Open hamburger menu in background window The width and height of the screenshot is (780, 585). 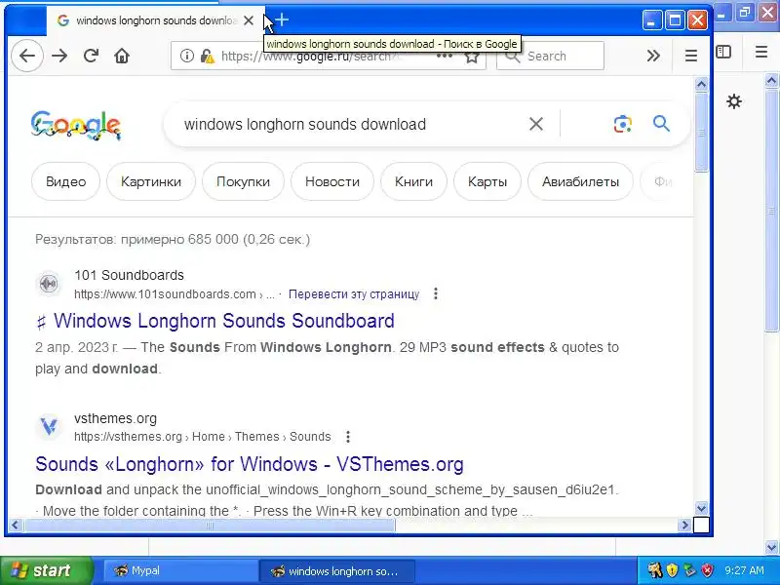click(761, 52)
